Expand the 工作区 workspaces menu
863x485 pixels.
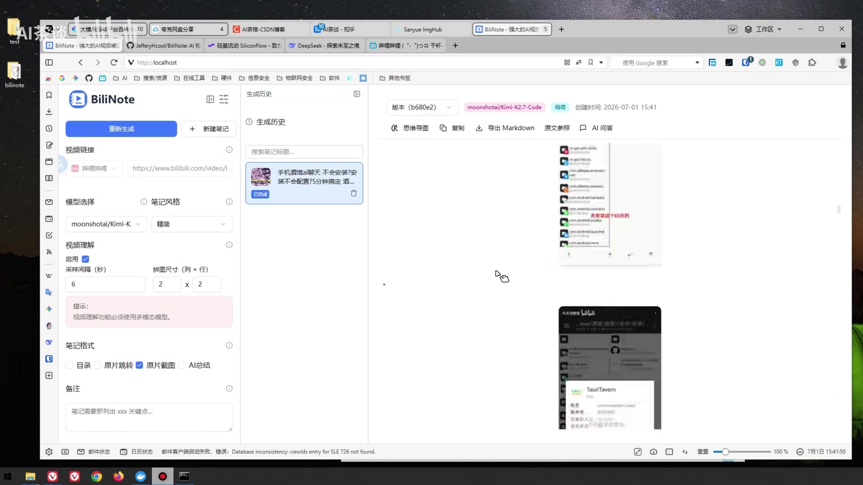coord(763,29)
